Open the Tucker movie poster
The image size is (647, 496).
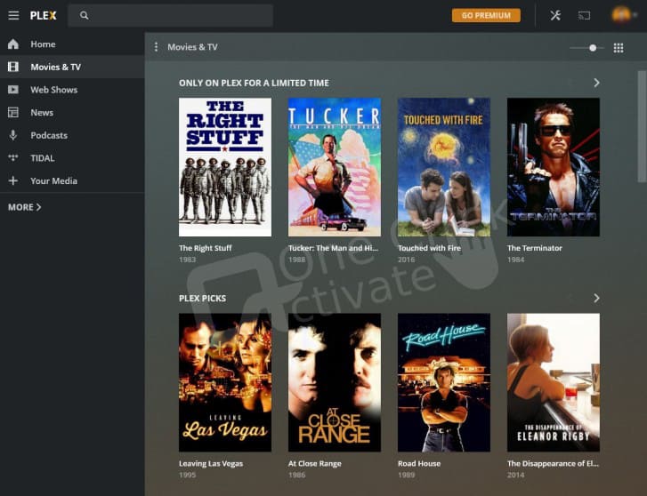click(335, 167)
